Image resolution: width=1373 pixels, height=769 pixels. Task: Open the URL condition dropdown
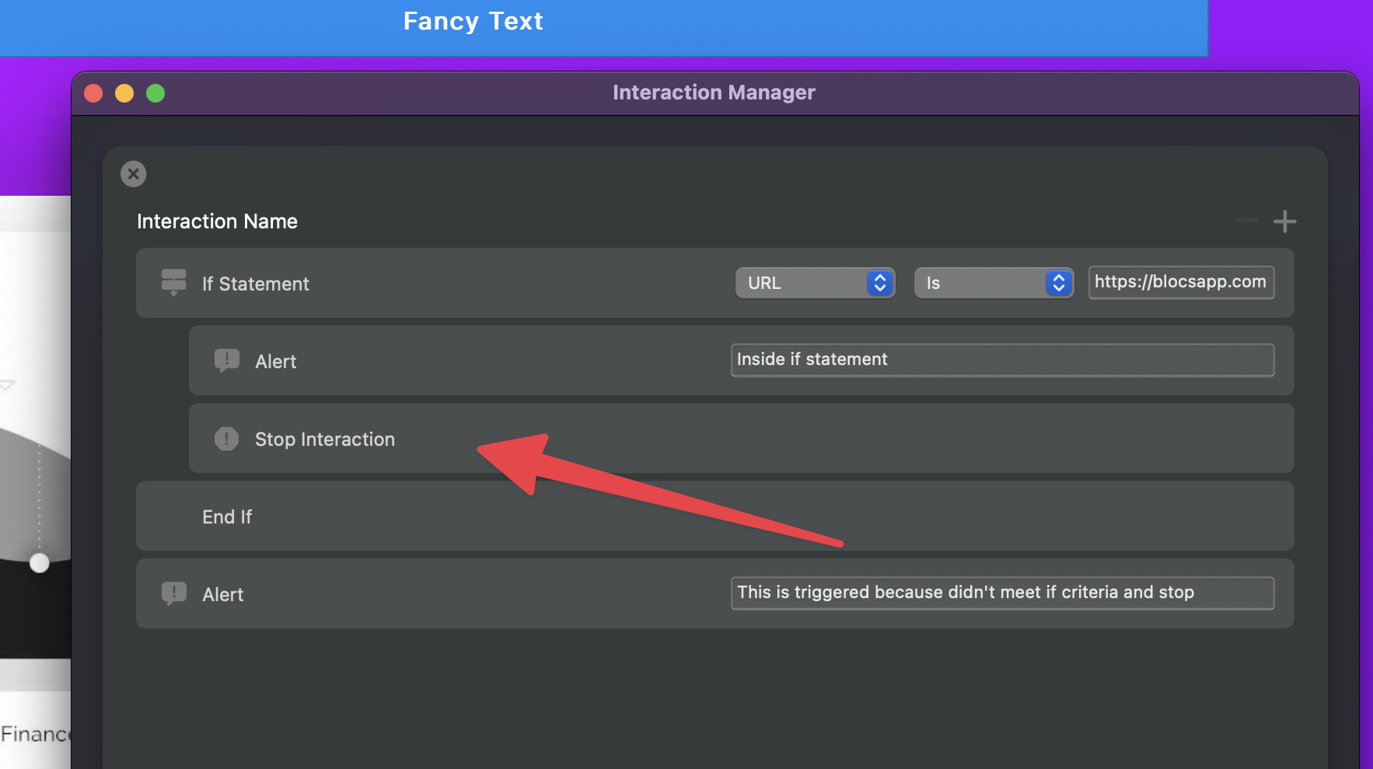point(815,283)
